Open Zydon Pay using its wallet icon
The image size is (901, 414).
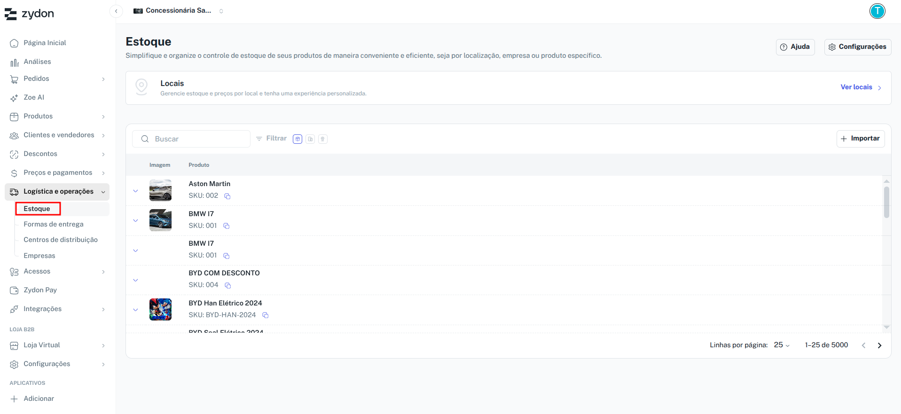[x=14, y=290]
